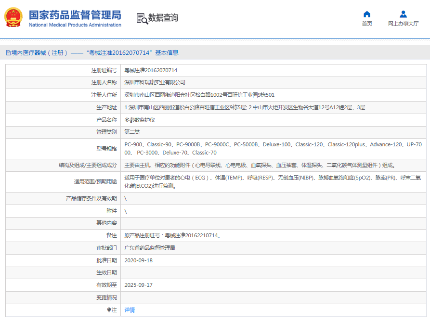The image size is (430, 321).
Task: Select the date 2025-09-17
Action: (x=139, y=285)
